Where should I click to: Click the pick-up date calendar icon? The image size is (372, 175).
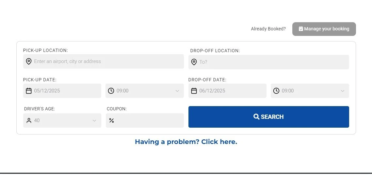pyautogui.click(x=29, y=91)
